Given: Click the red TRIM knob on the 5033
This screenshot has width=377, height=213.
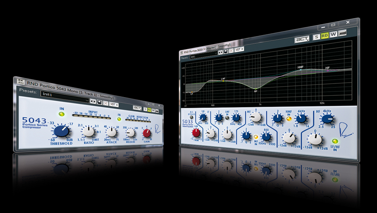Looking at the screenshot, I should (x=196, y=133).
